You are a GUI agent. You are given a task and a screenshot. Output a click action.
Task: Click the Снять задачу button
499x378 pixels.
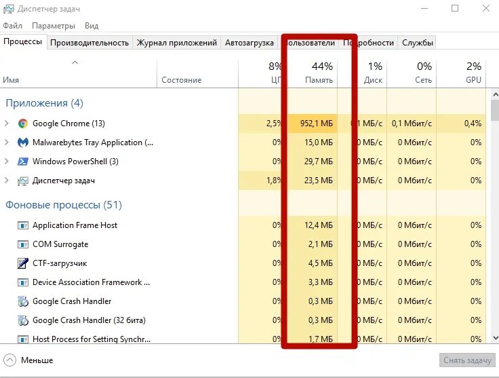[467, 360]
